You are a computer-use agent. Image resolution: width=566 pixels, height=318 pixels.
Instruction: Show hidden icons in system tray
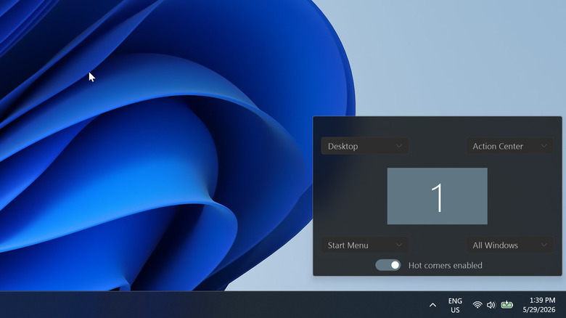pos(432,305)
